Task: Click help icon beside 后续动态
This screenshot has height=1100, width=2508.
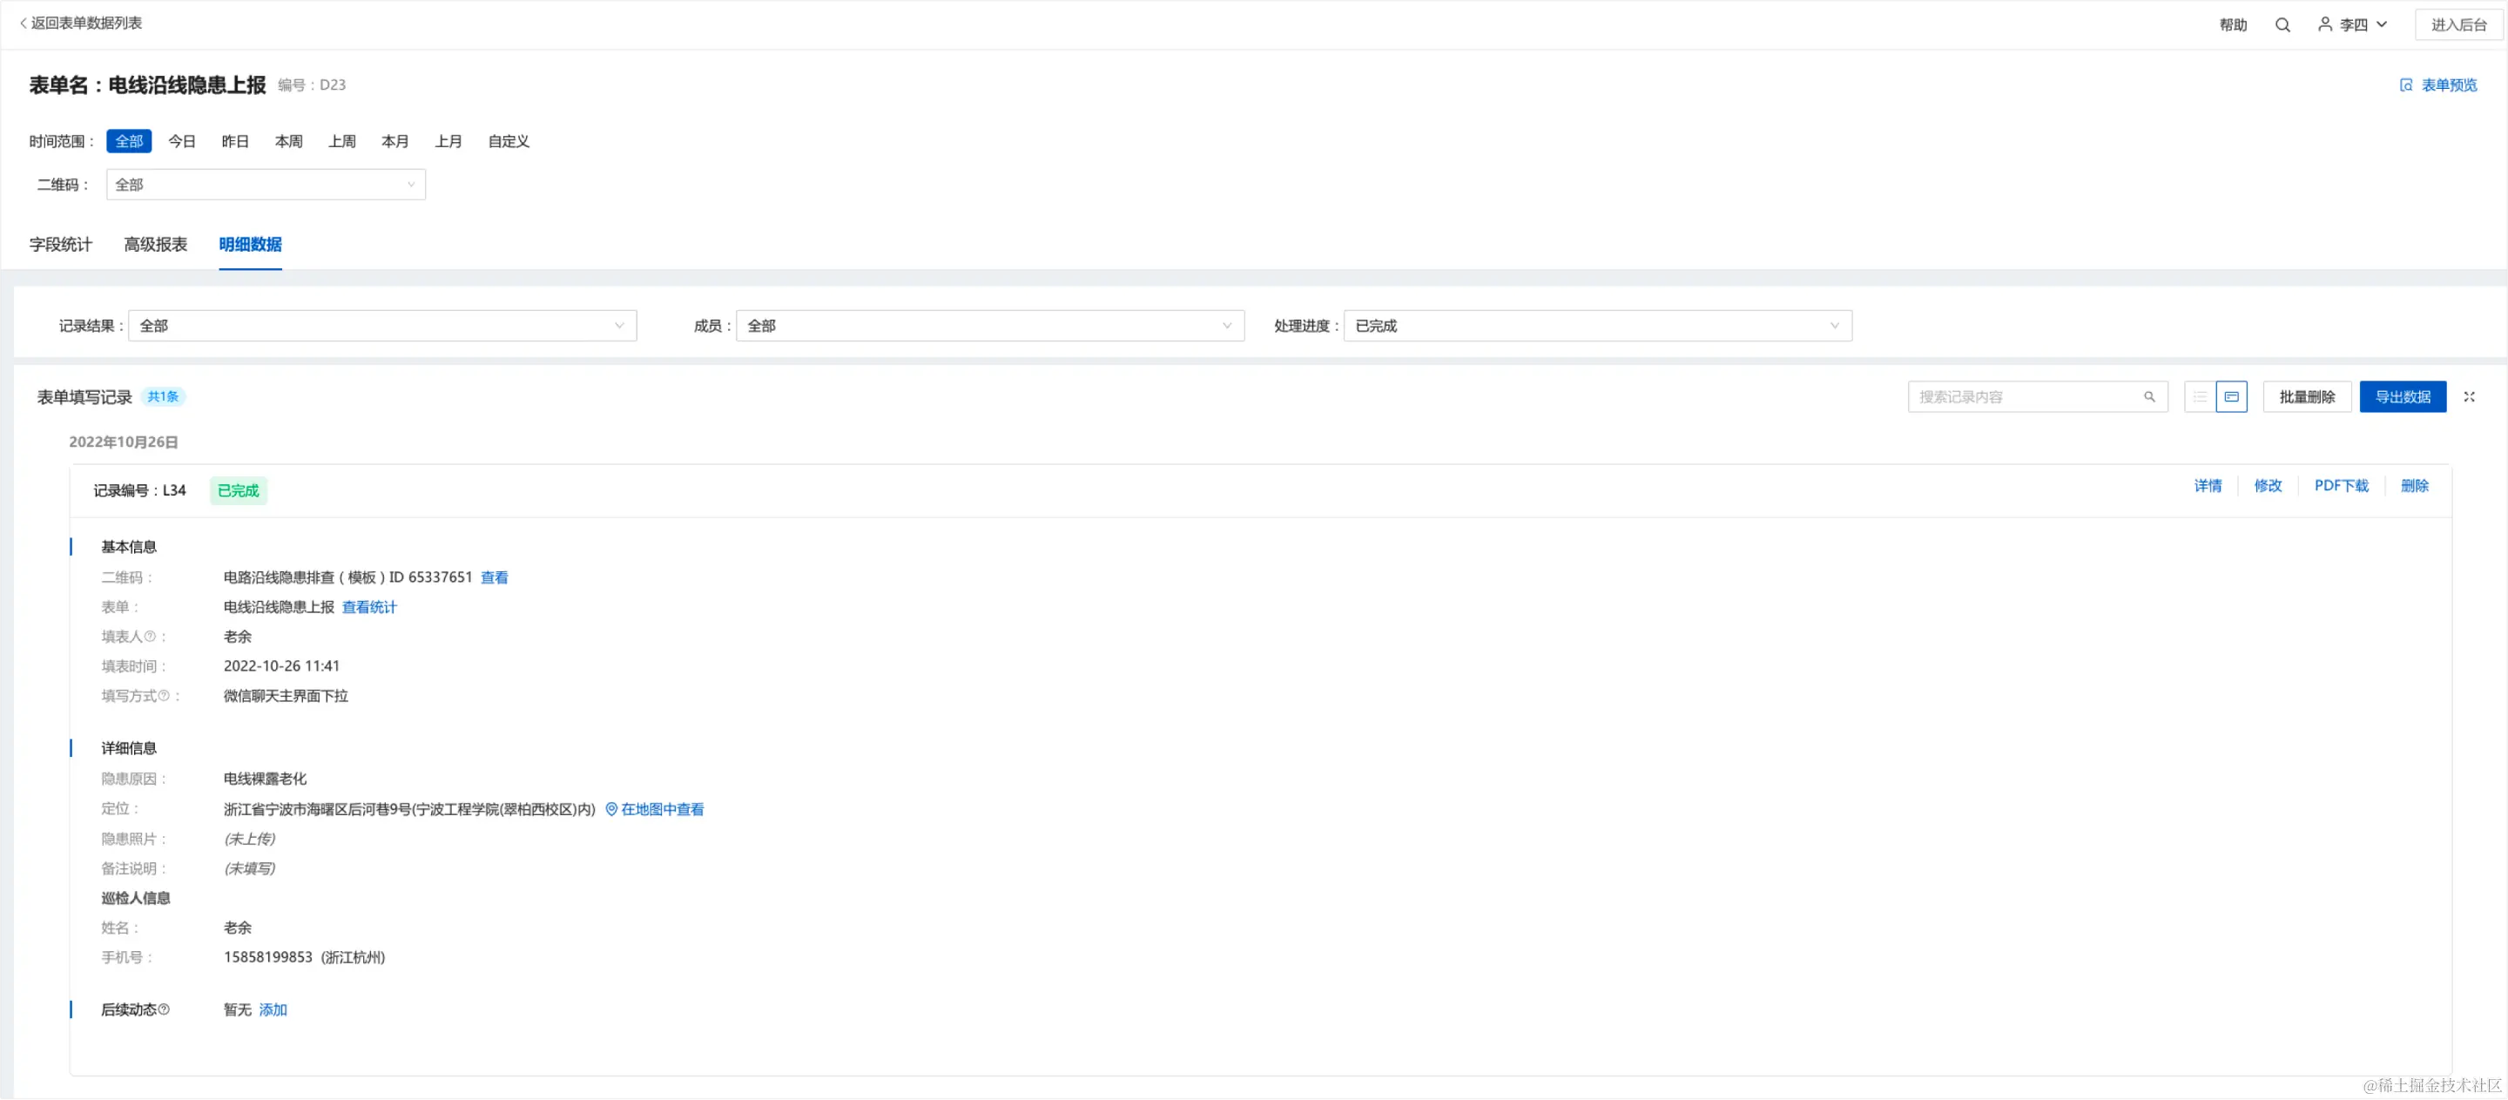Action: coord(164,1009)
